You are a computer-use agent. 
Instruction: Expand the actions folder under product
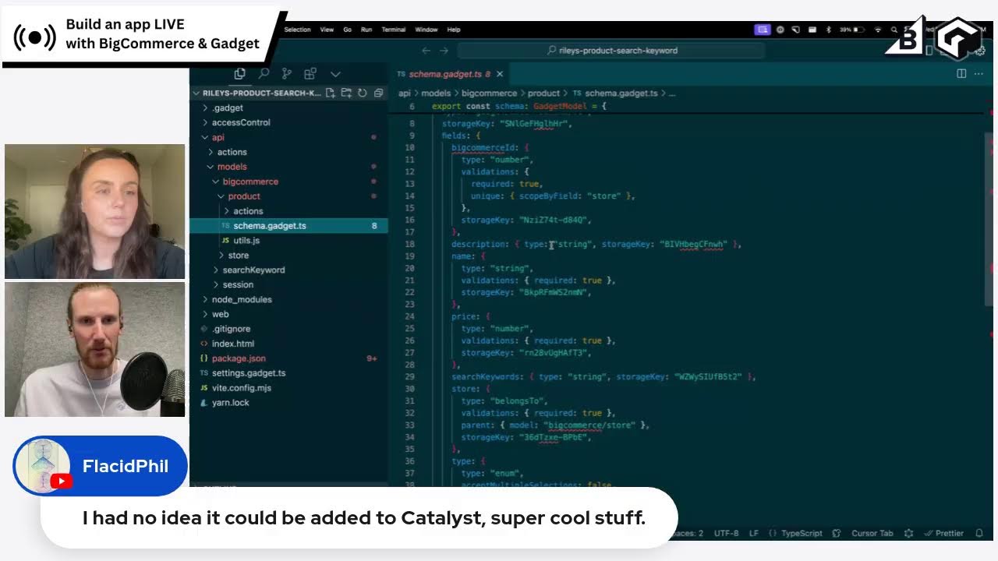(288, 211)
